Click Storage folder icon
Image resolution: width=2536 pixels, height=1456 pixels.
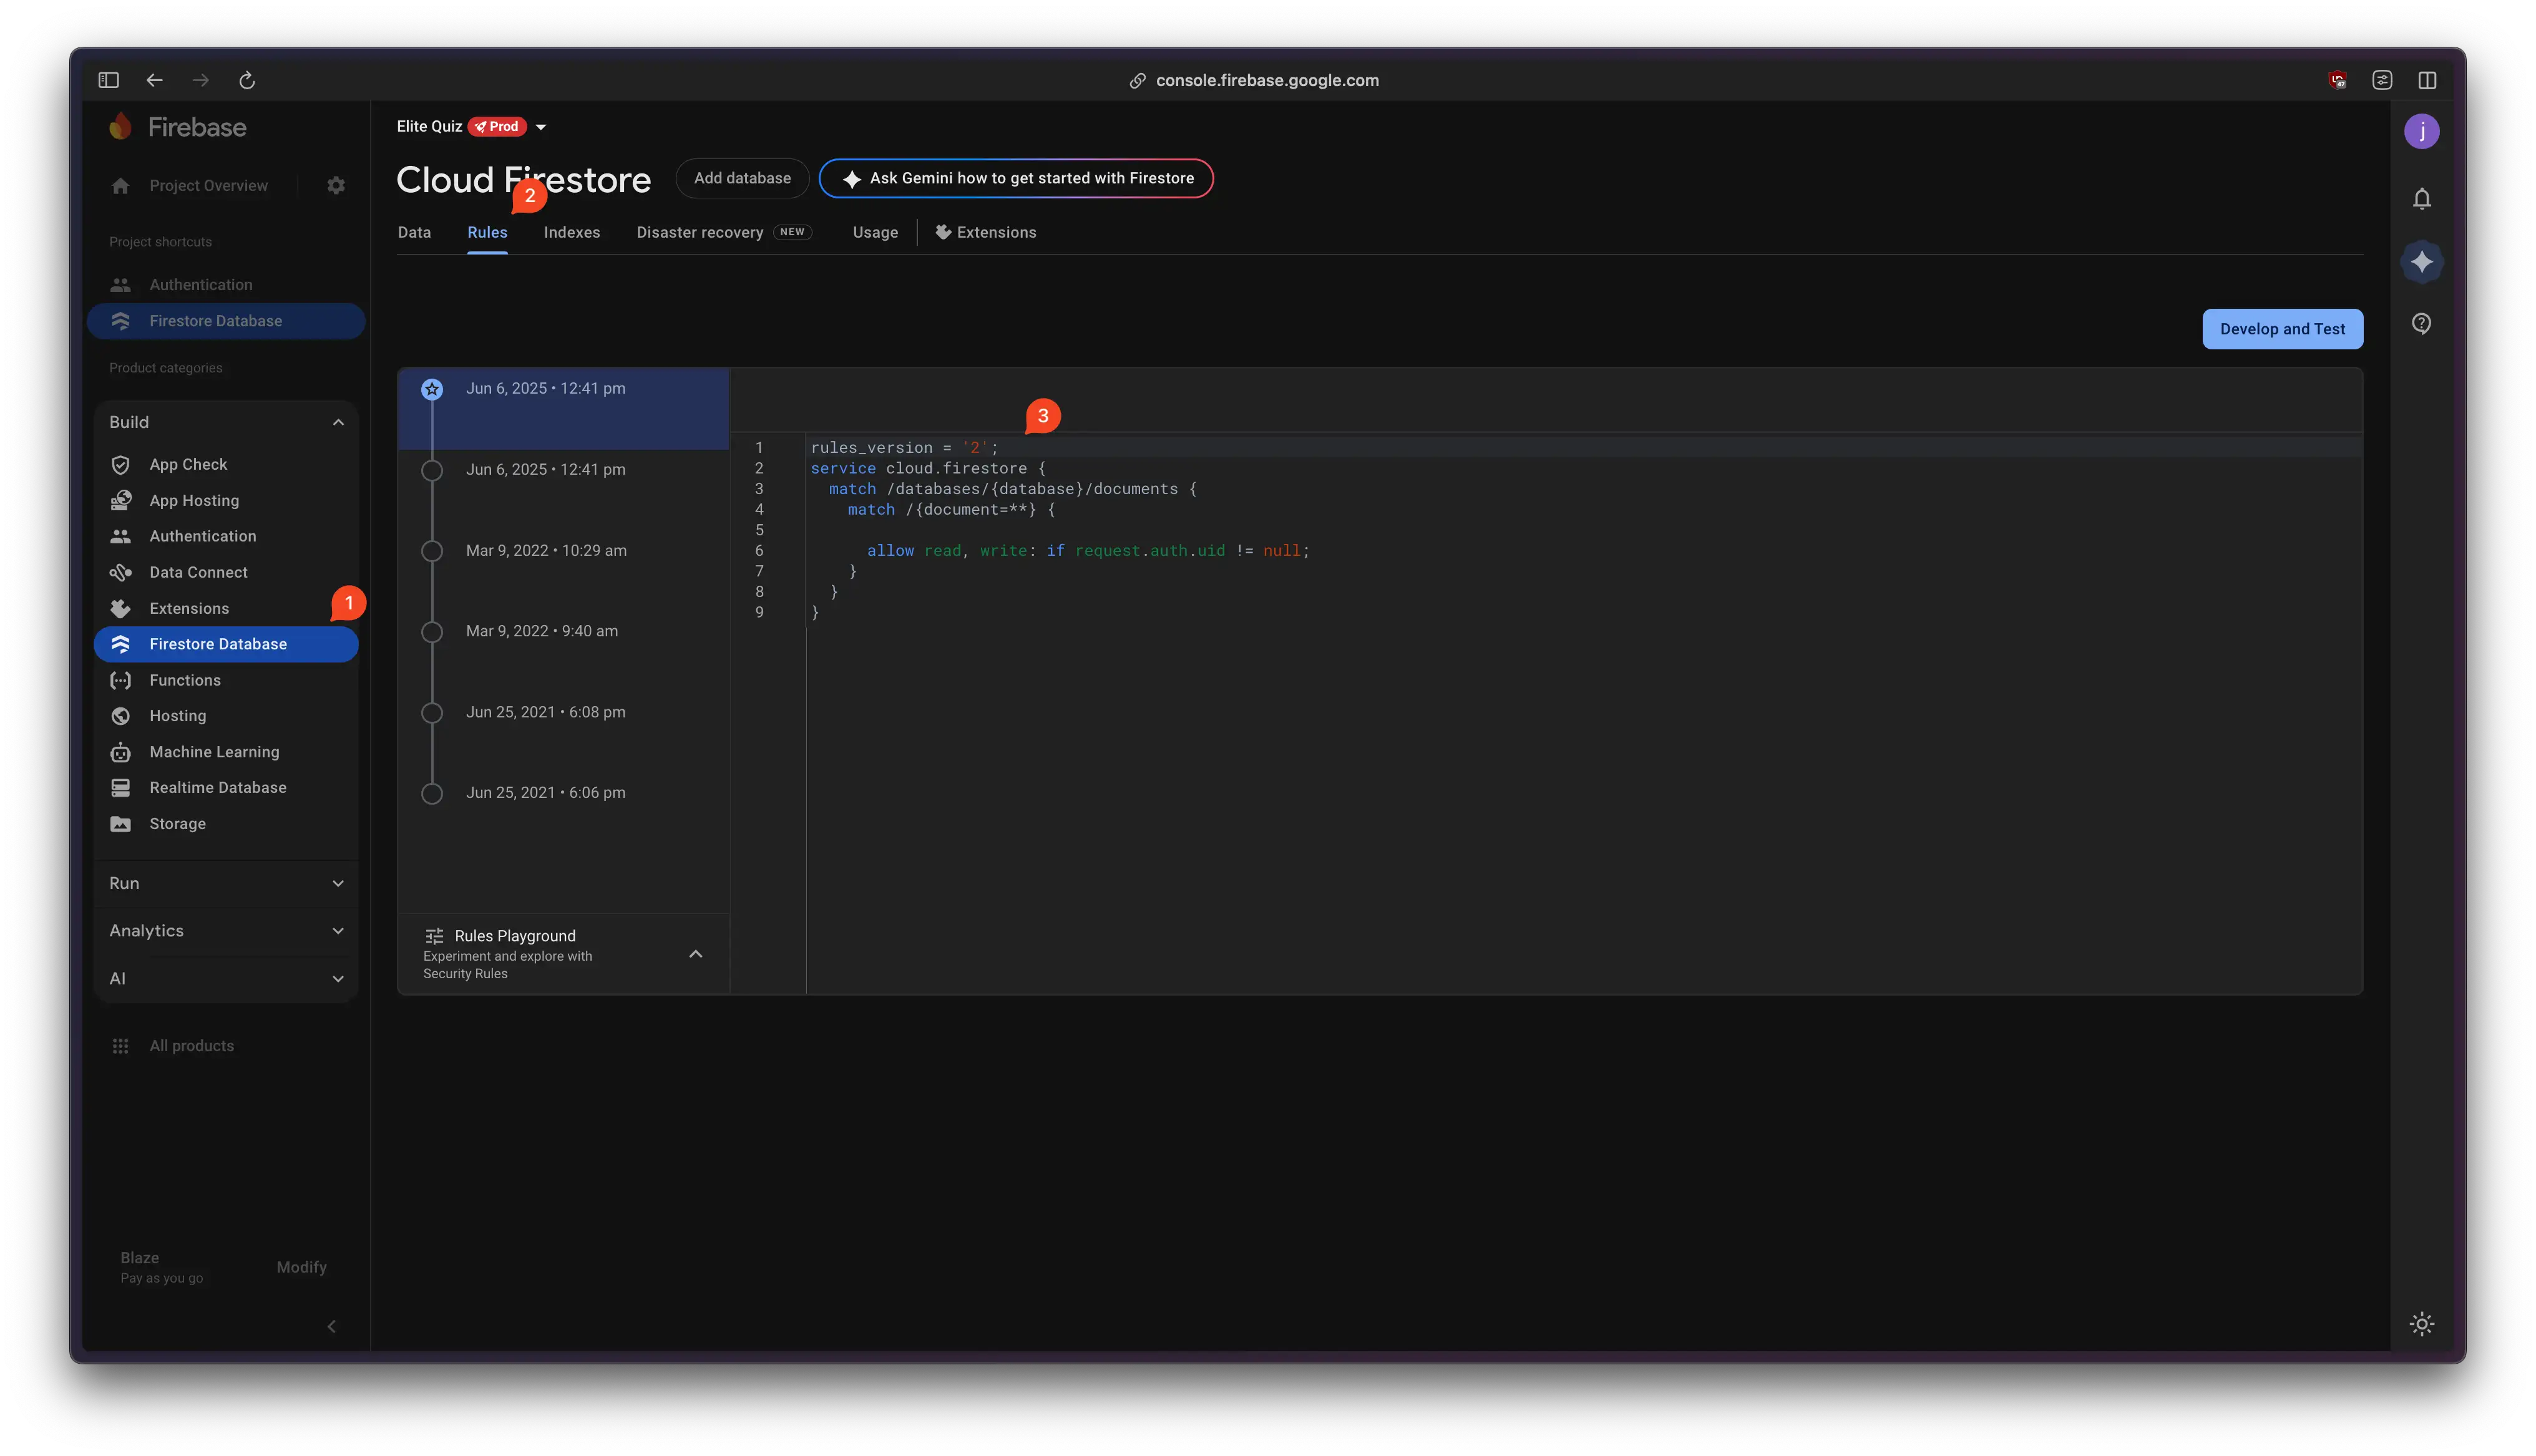[121, 824]
